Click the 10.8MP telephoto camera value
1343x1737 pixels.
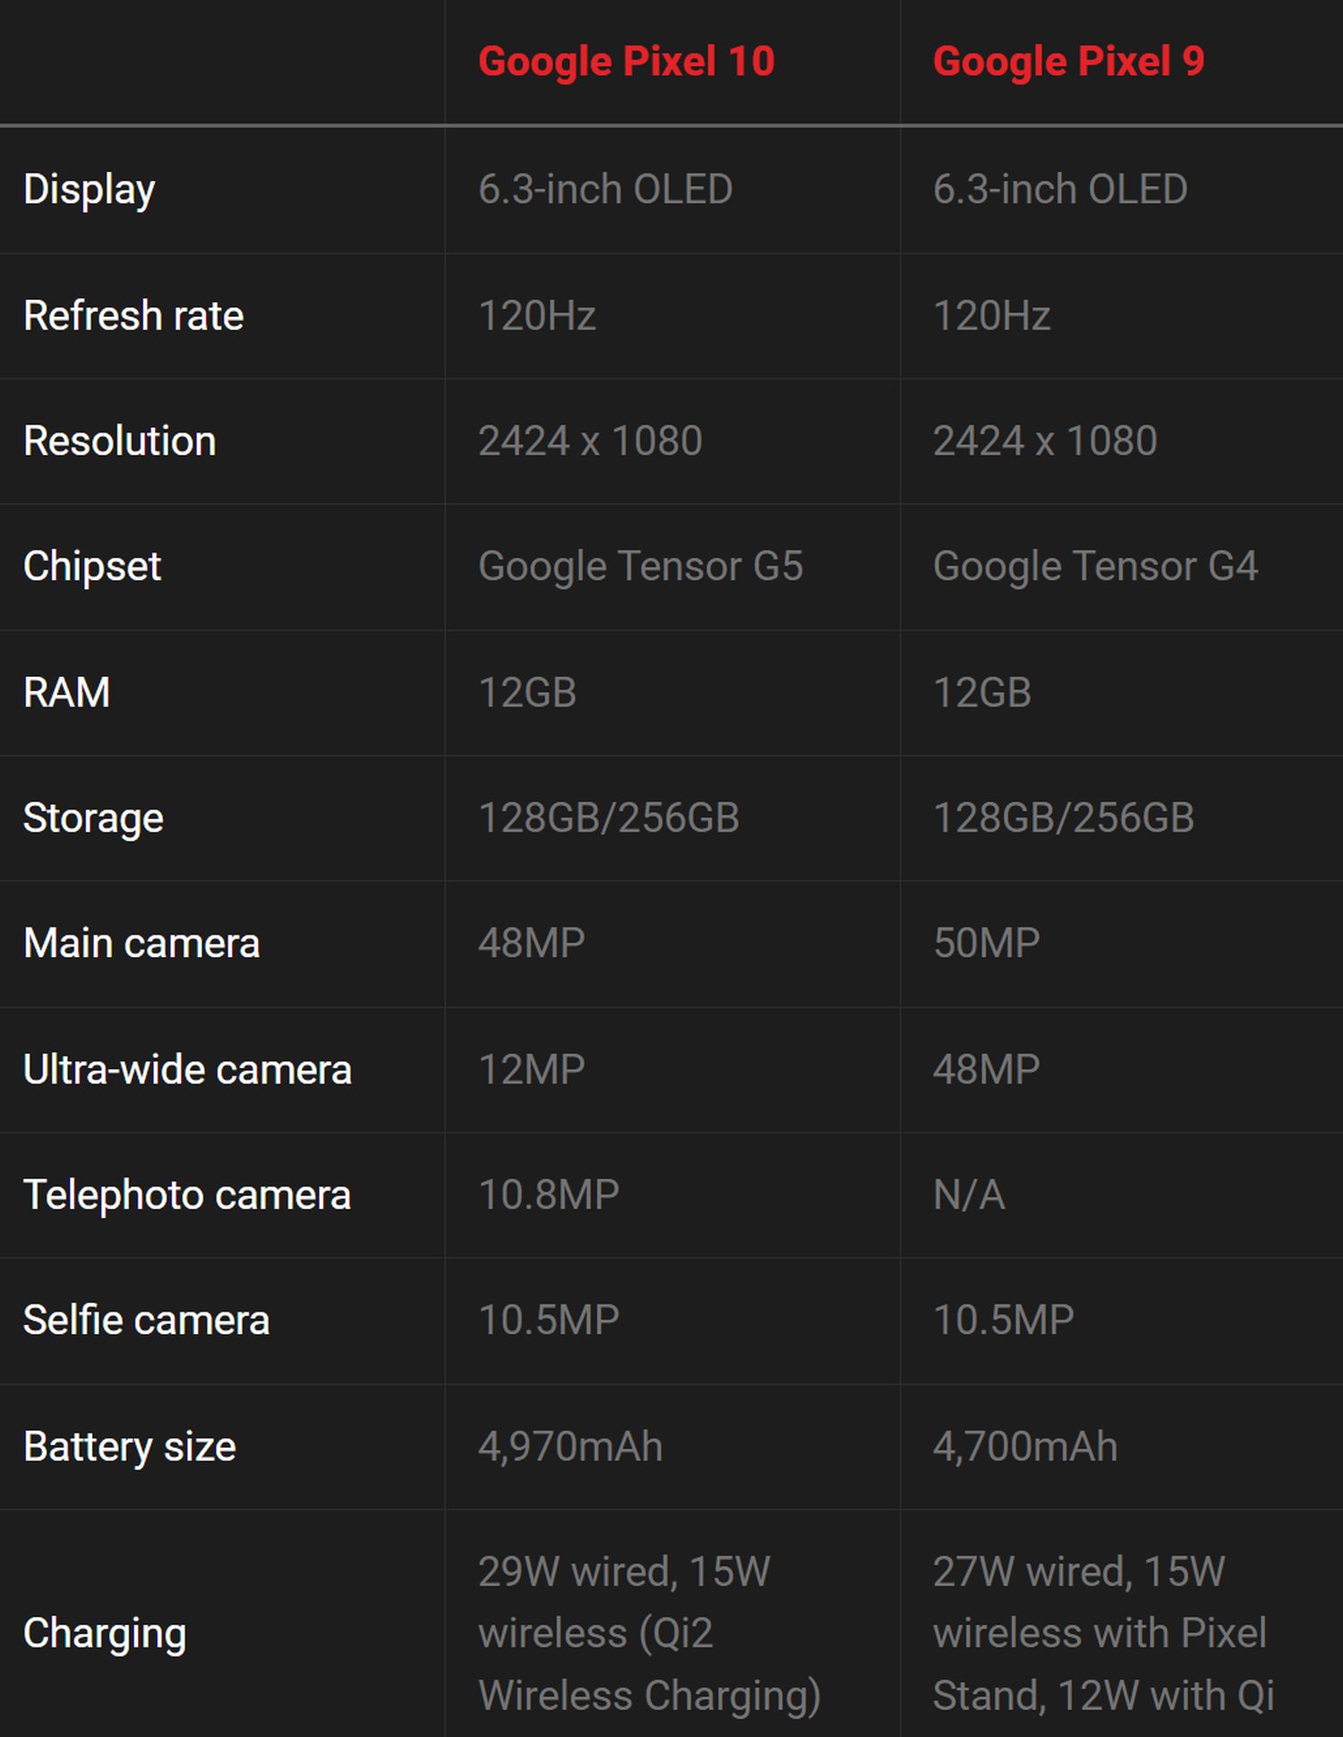coord(549,1194)
